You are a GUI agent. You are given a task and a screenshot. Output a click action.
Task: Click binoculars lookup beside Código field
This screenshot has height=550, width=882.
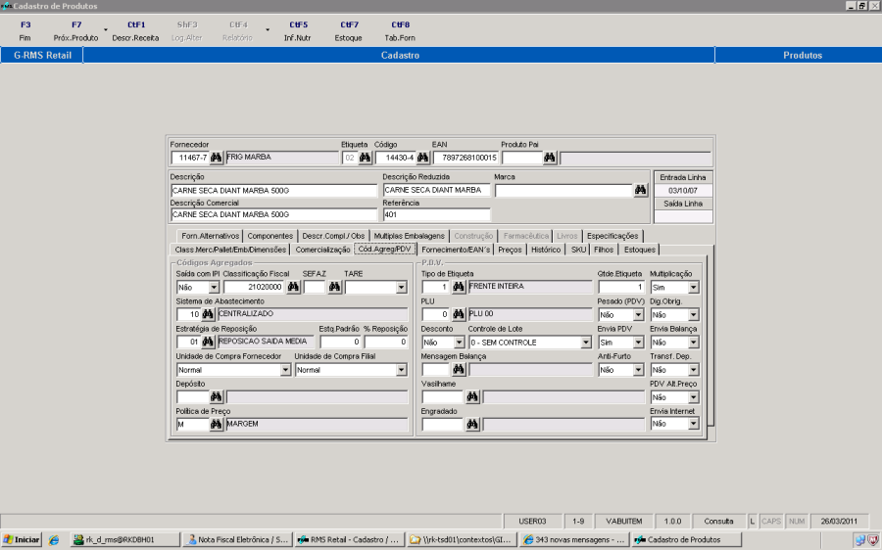point(423,158)
